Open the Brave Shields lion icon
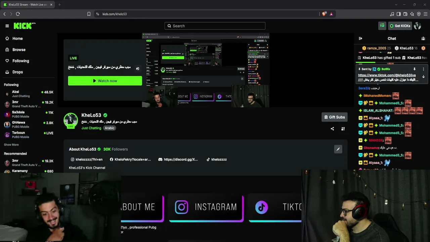The height and width of the screenshot is (242, 430). tap(324, 14)
